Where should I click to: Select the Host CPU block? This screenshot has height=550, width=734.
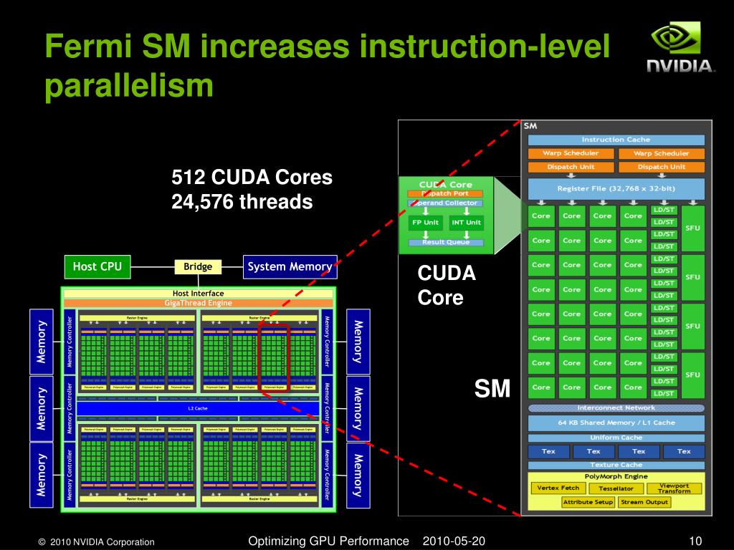click(97, 266)
